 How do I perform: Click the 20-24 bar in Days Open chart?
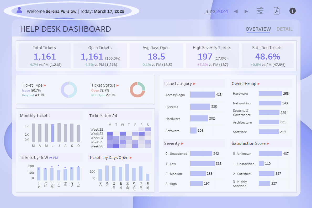(x=127, y=172)
